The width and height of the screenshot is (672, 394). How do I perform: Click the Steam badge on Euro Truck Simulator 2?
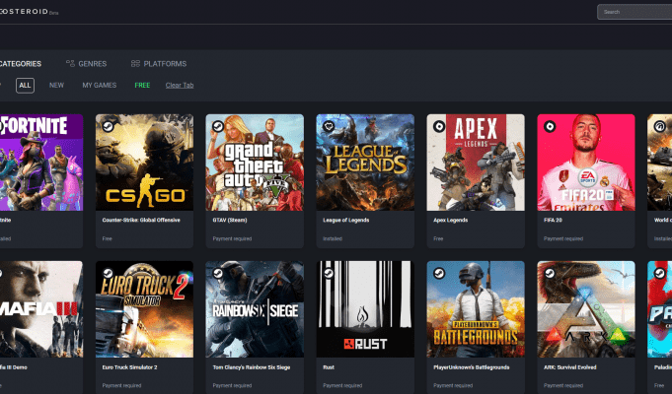click(x=108, y=274)
